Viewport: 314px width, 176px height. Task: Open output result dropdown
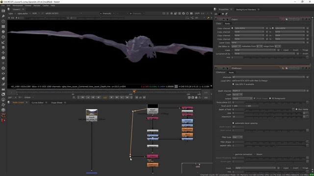[x=242, y=98]
